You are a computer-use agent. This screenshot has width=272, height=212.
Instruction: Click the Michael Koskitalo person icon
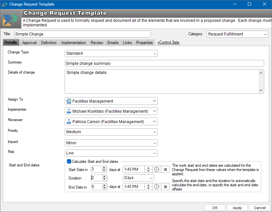point(69,111)
